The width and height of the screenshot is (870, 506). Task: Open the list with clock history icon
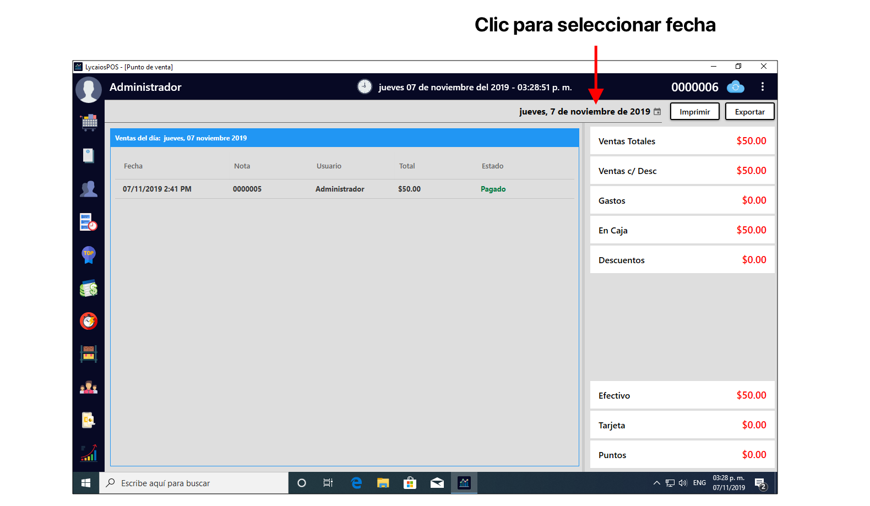coord(89,222)
